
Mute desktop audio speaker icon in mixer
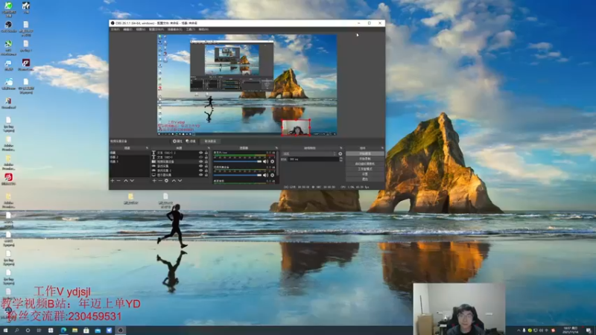pos(265,162)
